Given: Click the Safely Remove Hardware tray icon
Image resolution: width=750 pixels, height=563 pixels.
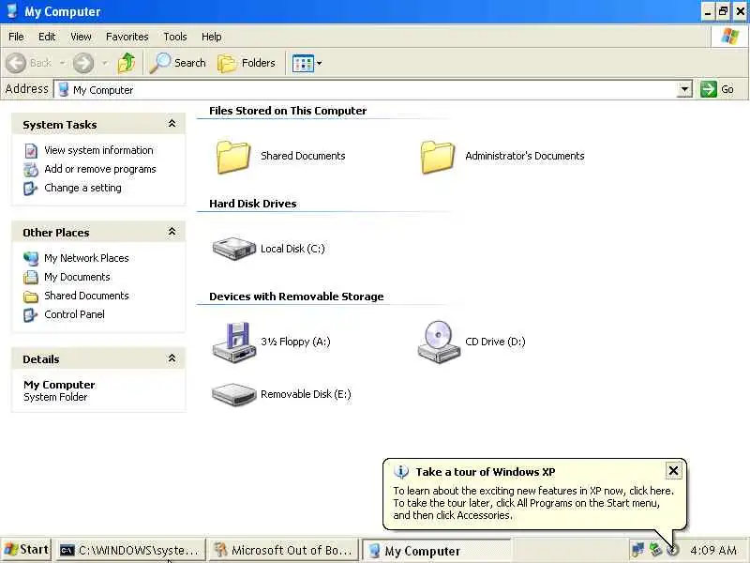Looking at the screenshot, I should 655,550.
